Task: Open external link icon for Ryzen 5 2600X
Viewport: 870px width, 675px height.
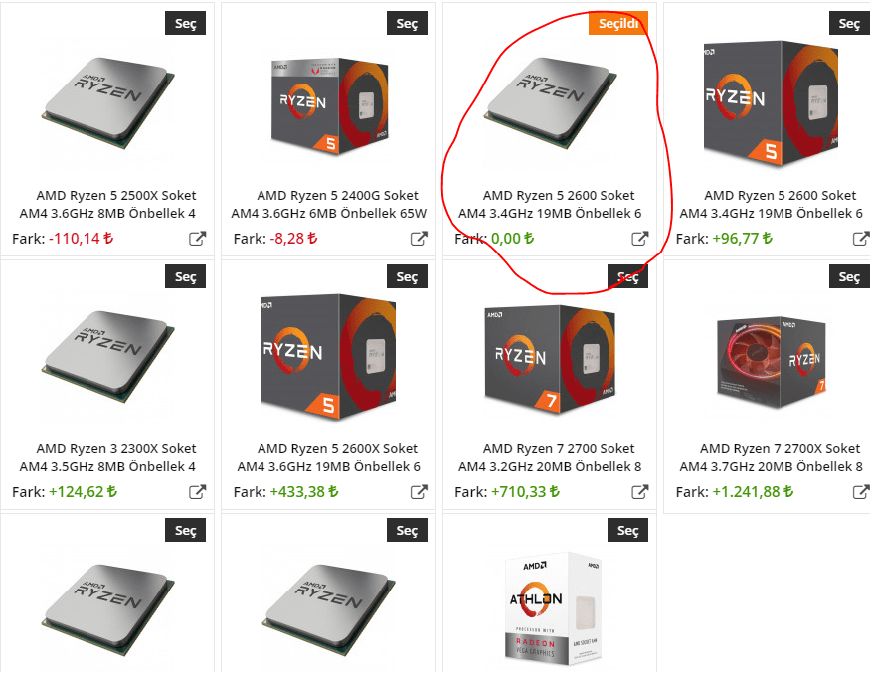Action: [x=419, y=492]
